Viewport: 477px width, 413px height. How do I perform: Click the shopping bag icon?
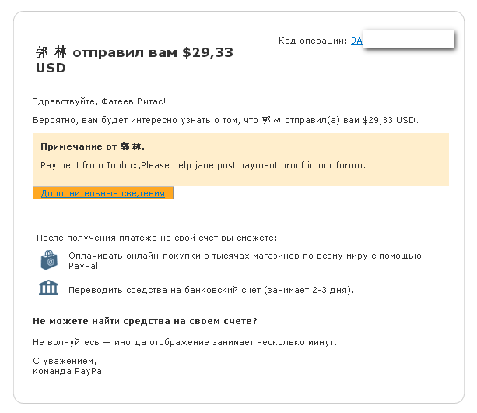pos(49,259)
